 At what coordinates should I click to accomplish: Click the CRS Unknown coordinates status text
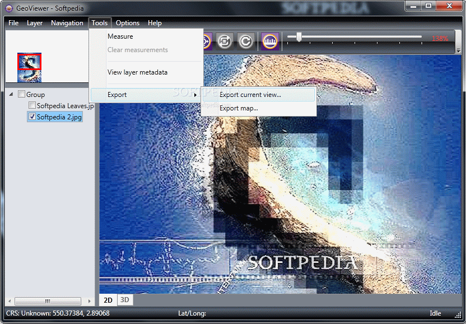pos(58,313)
